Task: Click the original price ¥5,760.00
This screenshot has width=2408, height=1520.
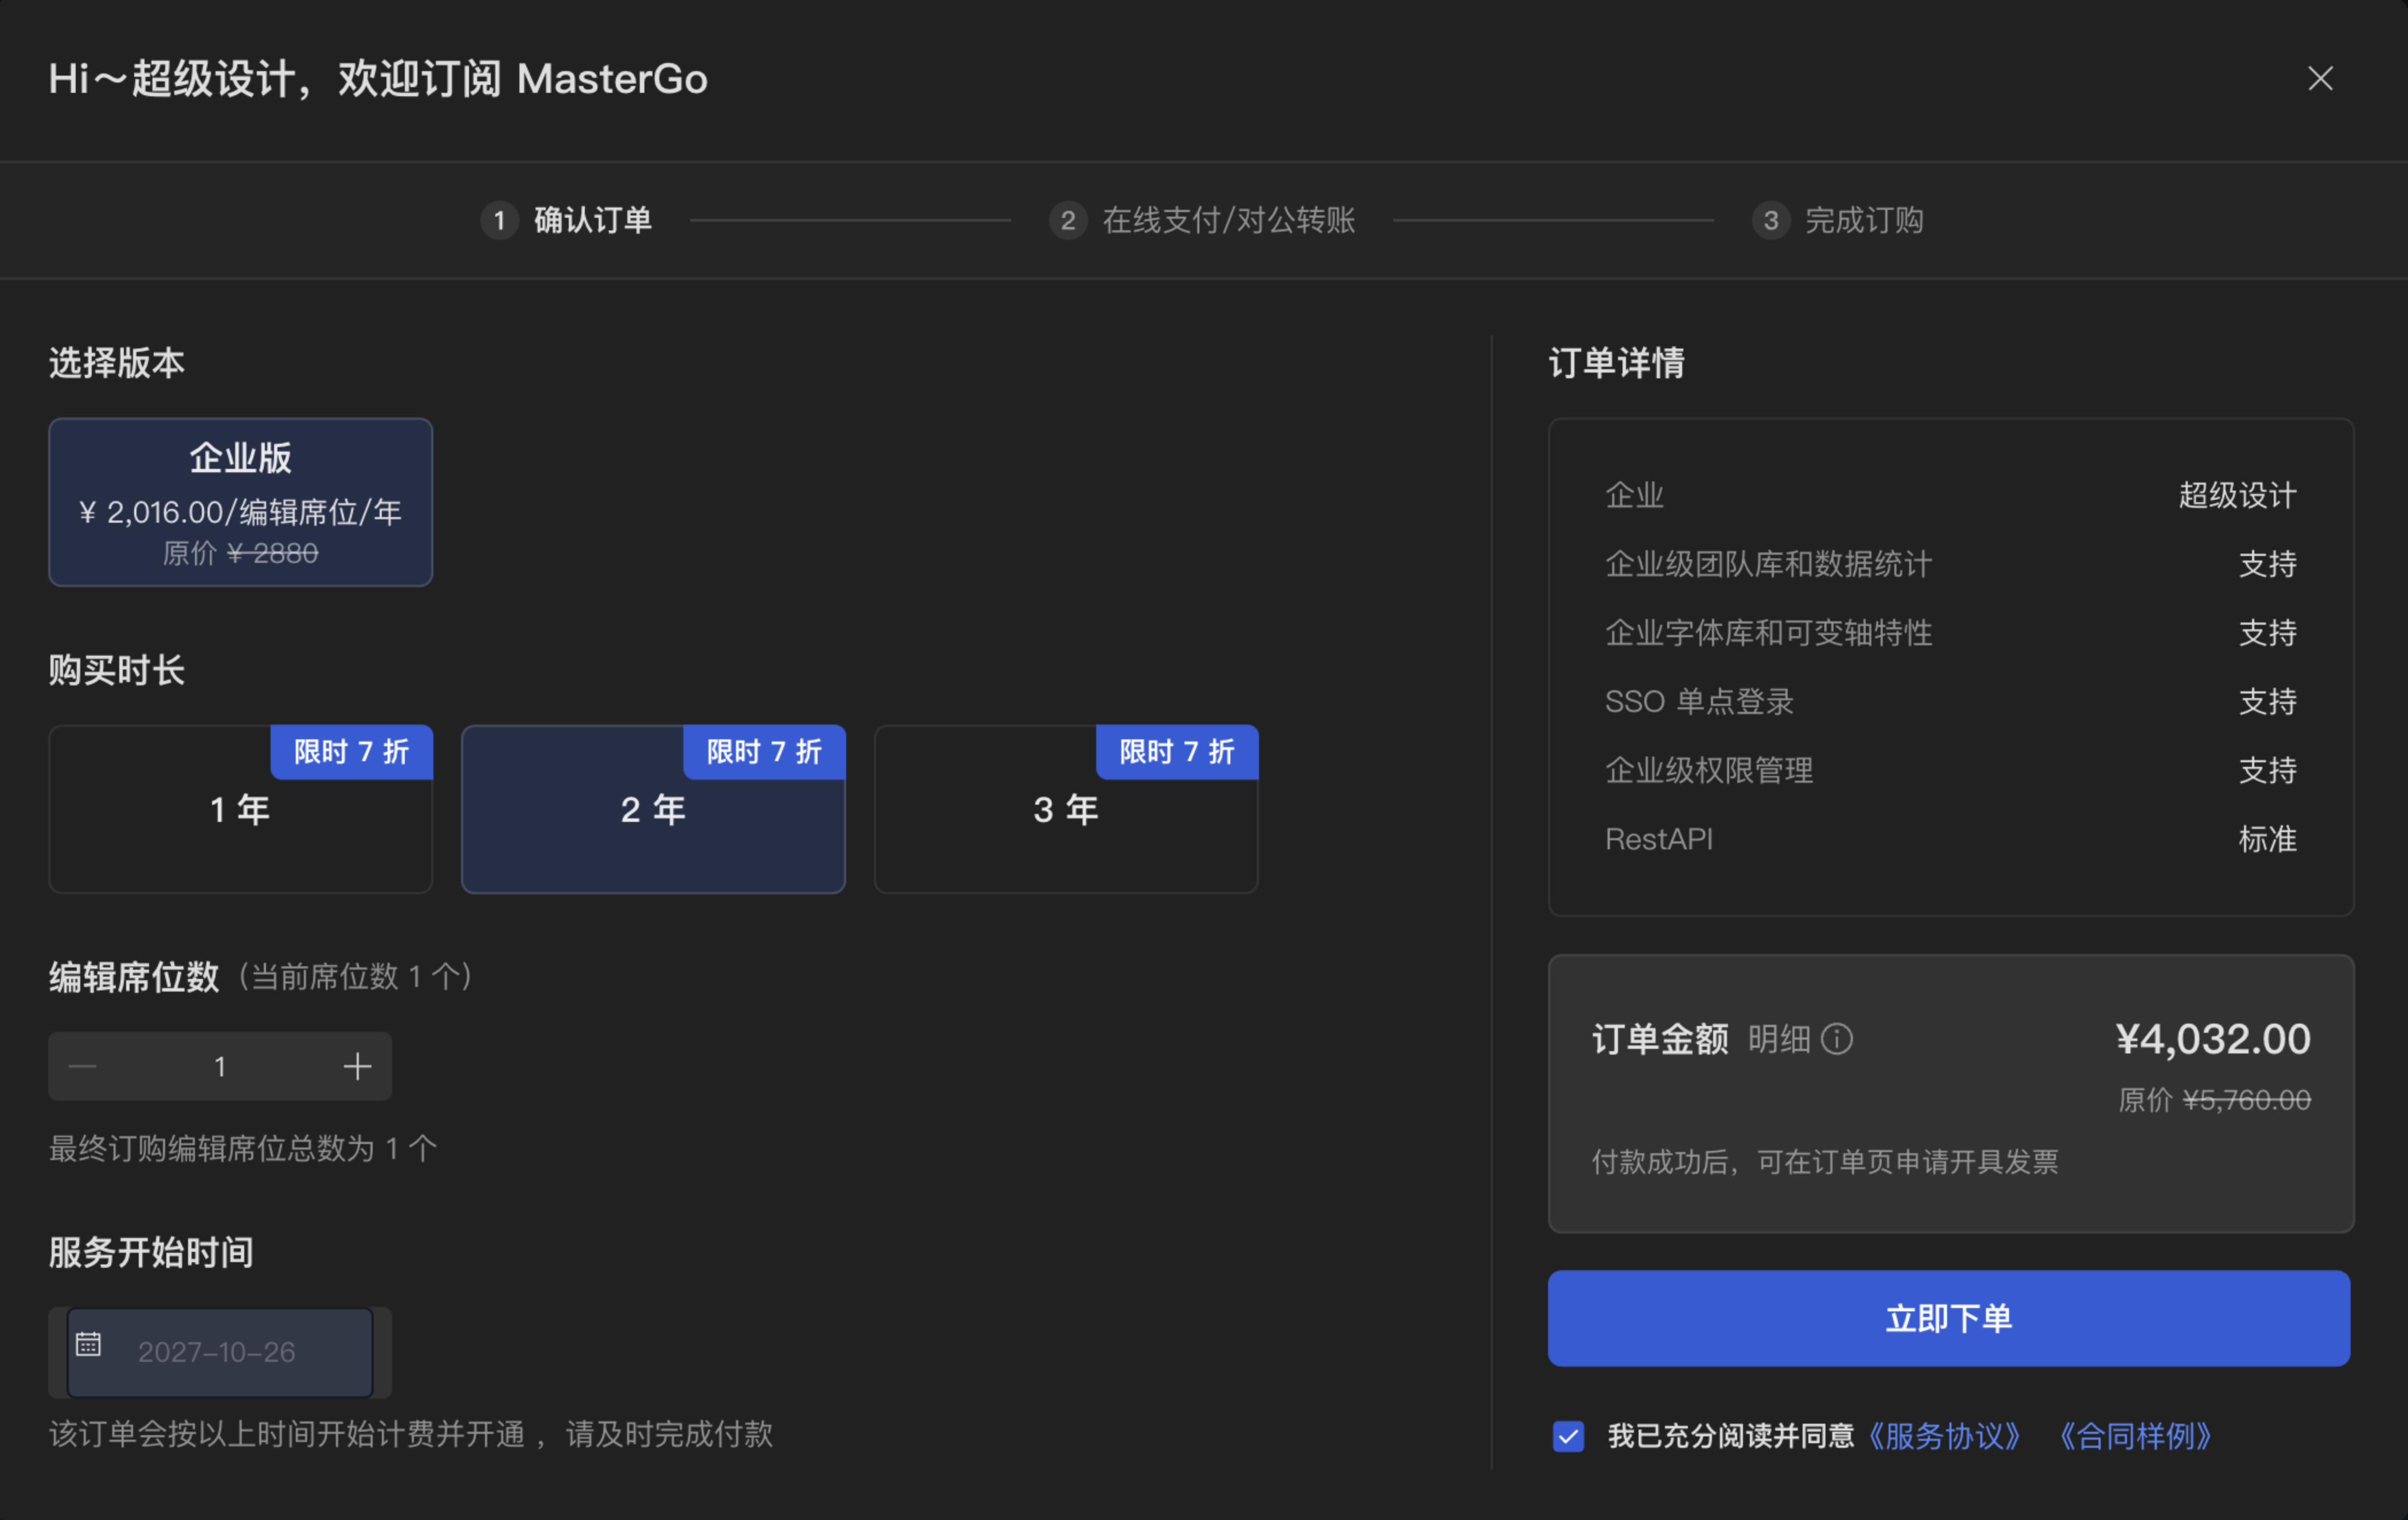Action: (2246, 1100)
